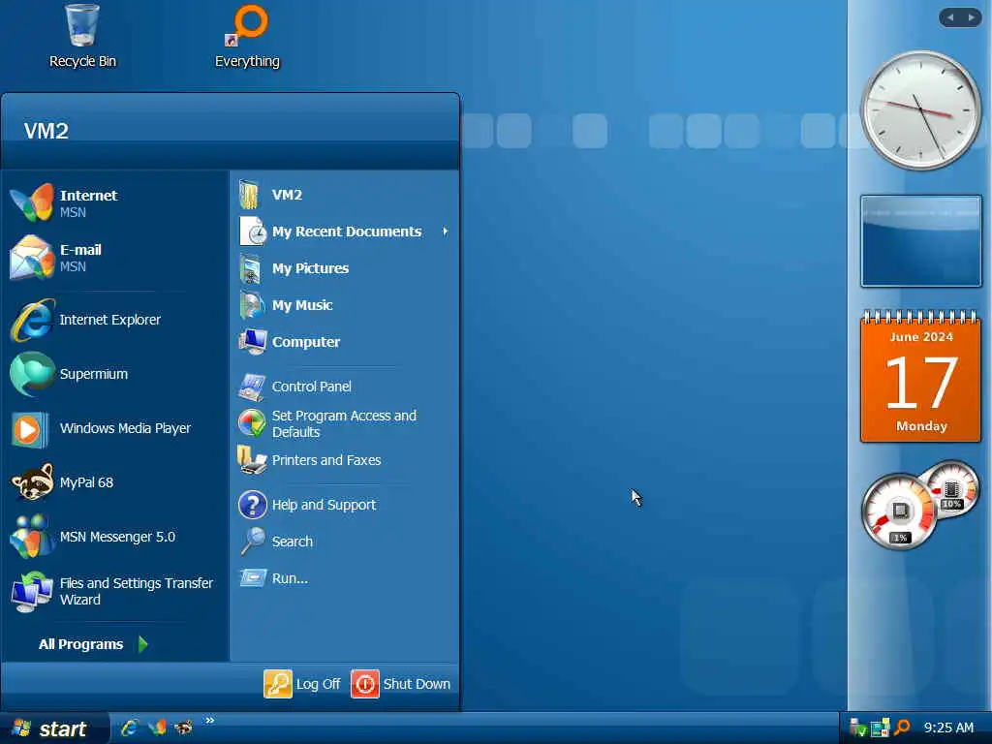Click the VM2 user name header
Screen dimensions: 992x744
(46, 131)
